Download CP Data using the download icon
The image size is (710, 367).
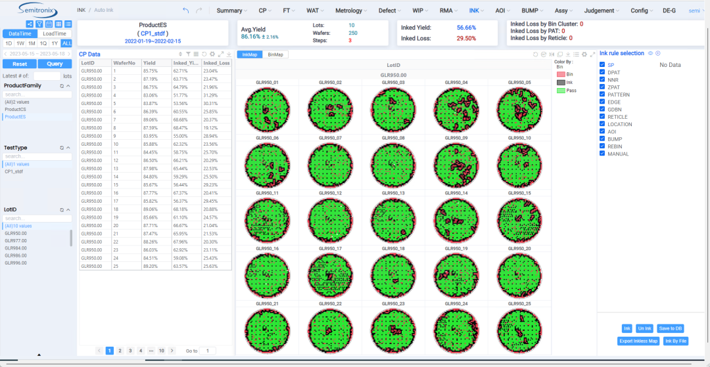pyautogui.click(x=229, y=54)
